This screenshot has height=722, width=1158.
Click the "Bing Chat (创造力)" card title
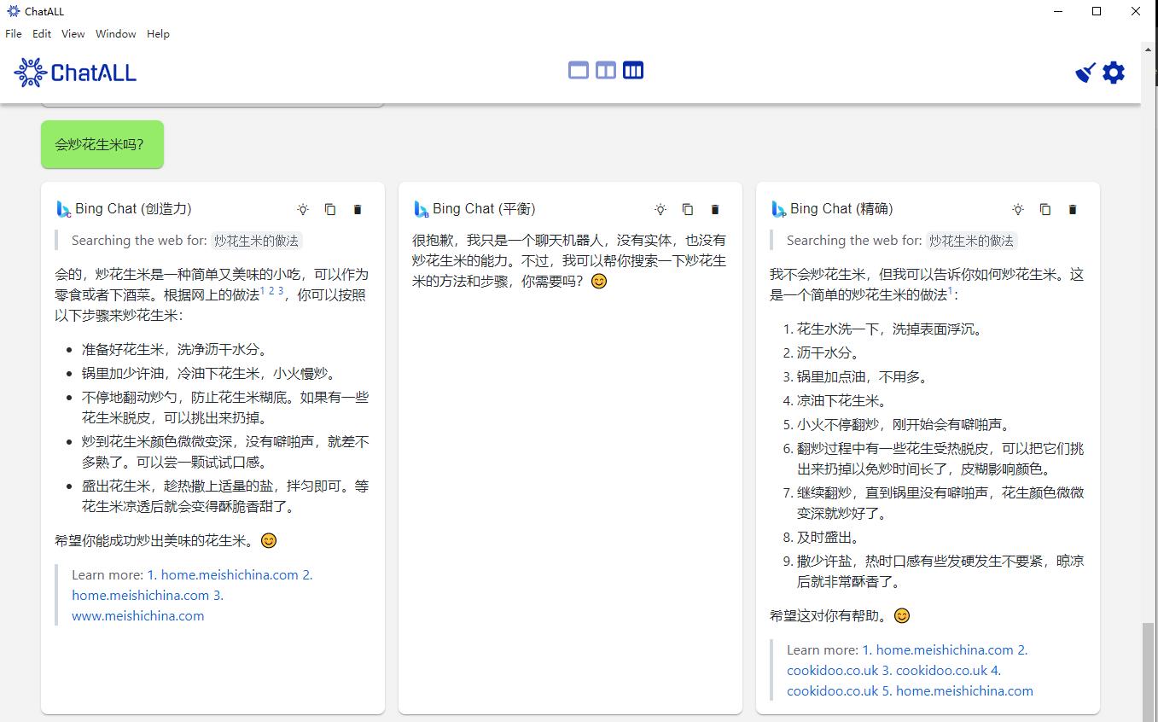(133, 209)
